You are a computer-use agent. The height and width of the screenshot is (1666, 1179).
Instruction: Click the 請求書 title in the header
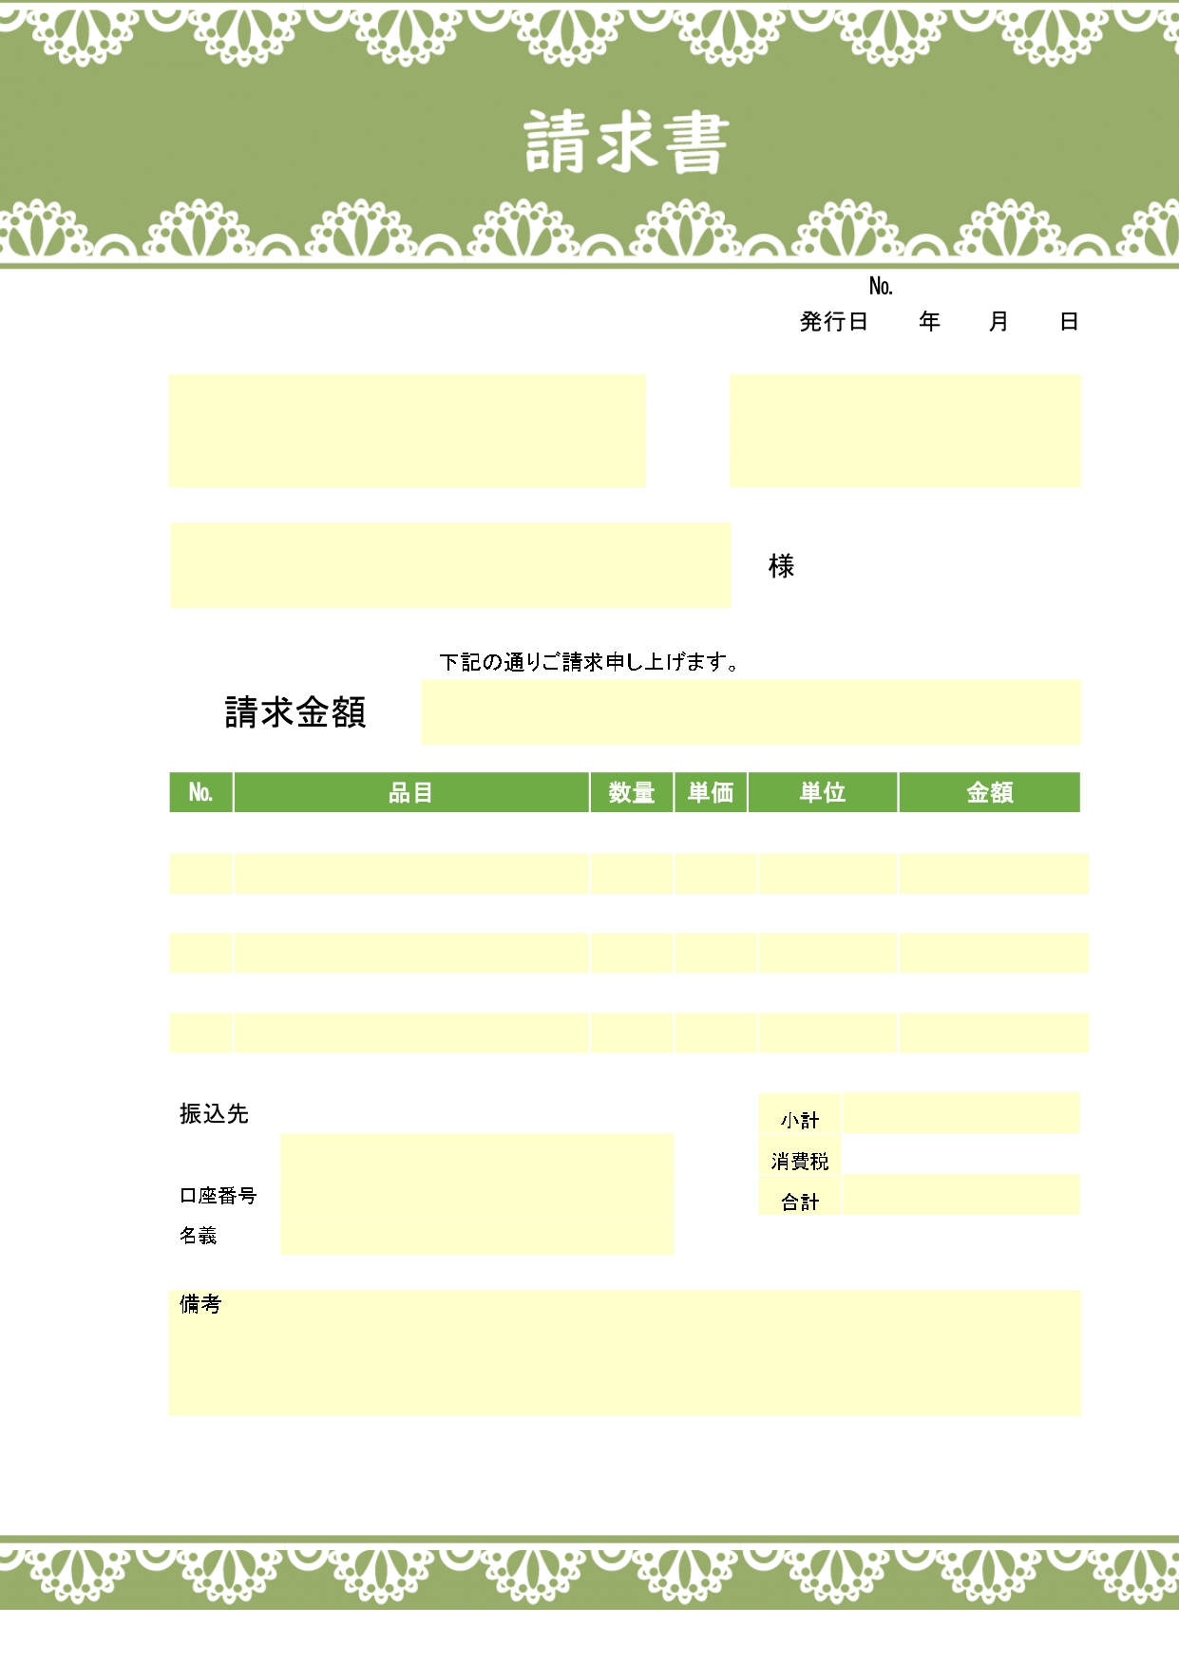point(626,142)
